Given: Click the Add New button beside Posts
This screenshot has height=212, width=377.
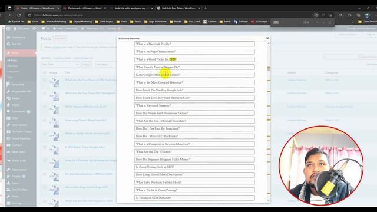Looking at the screenshot, I should pos(60,39).
